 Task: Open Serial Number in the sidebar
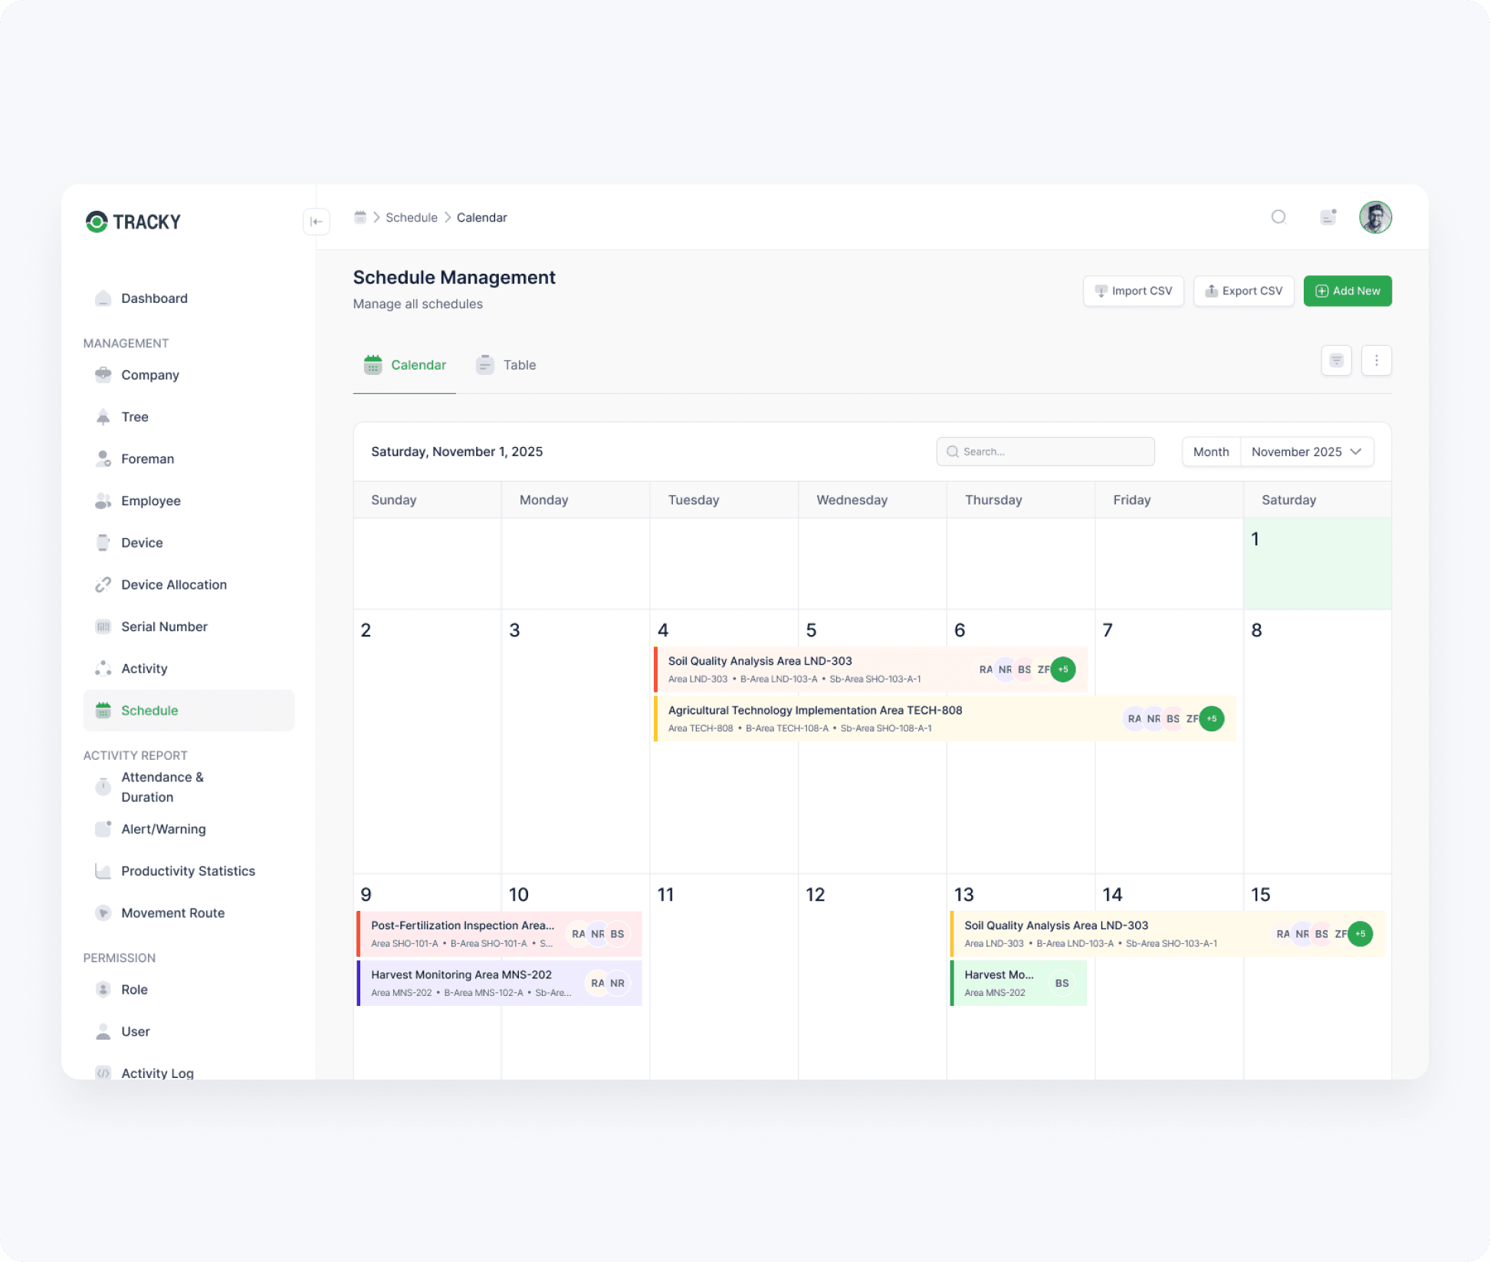[164, 627]
